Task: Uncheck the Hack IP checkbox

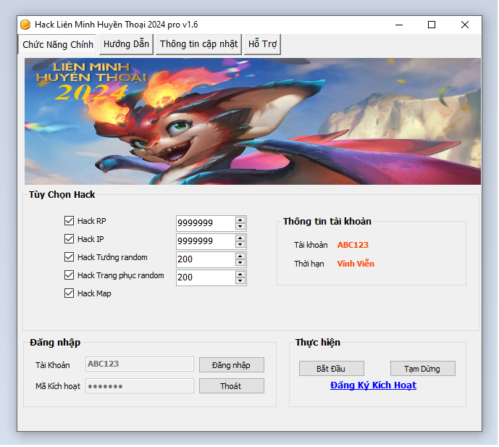Action: (69, 239)
